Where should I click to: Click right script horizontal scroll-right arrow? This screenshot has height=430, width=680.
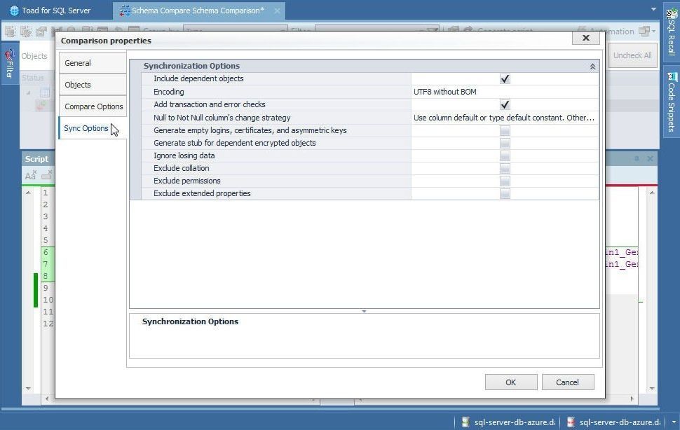(632, 398)
